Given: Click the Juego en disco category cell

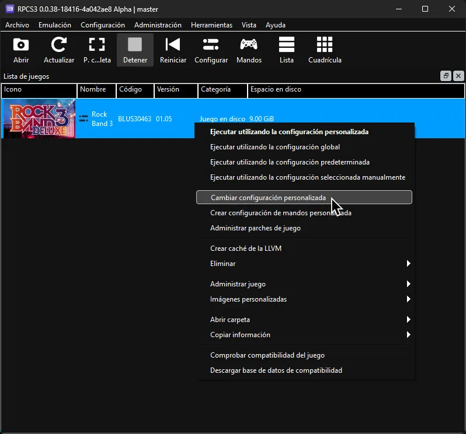Looking at the screenshot, I should pos(222,119).
